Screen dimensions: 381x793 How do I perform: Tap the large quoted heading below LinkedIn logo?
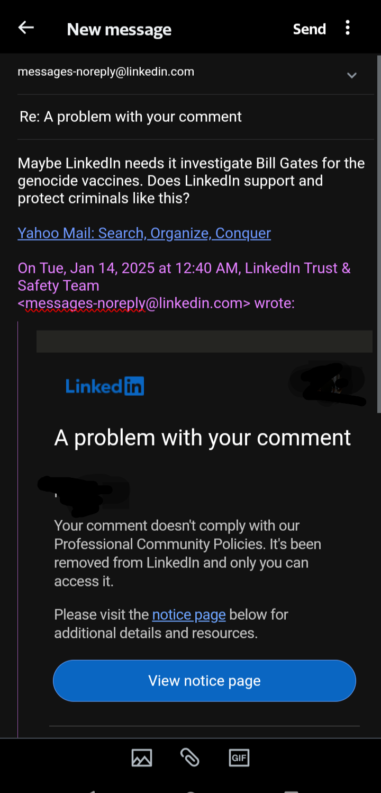(203, 438)
